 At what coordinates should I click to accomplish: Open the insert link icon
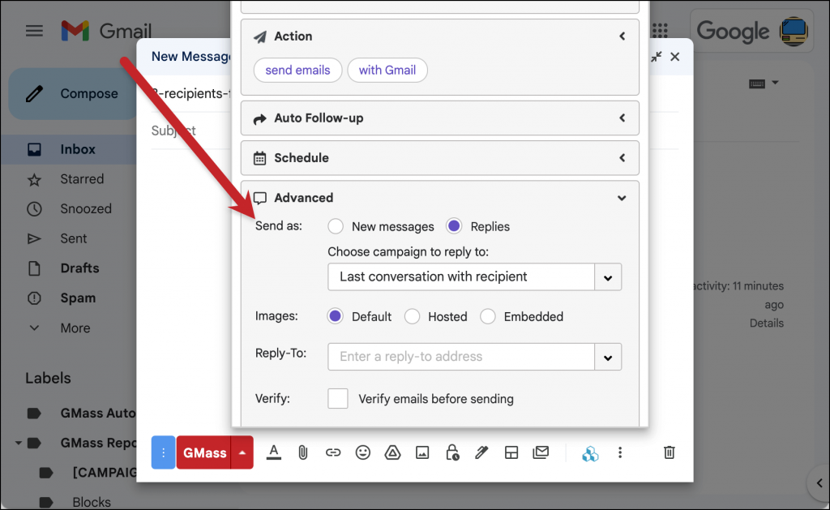pyautogui.click(x=333, y=452)
